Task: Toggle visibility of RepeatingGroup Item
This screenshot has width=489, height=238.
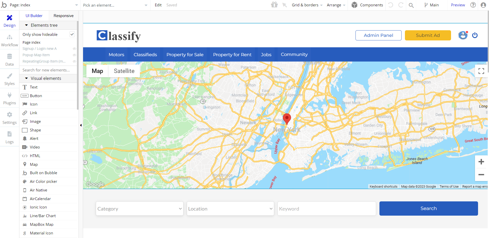Action: click(74, 61)
